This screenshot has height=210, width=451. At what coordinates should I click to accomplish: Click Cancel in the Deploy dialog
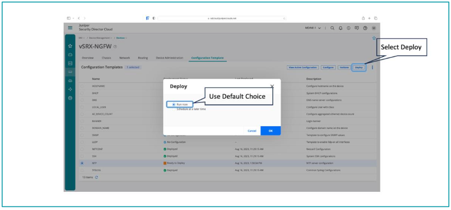252,131
